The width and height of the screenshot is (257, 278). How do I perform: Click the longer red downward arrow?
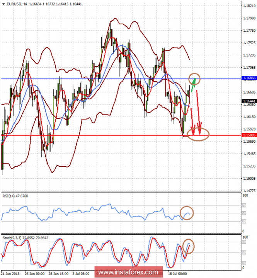pyautogui.click(x=198, y=111)
